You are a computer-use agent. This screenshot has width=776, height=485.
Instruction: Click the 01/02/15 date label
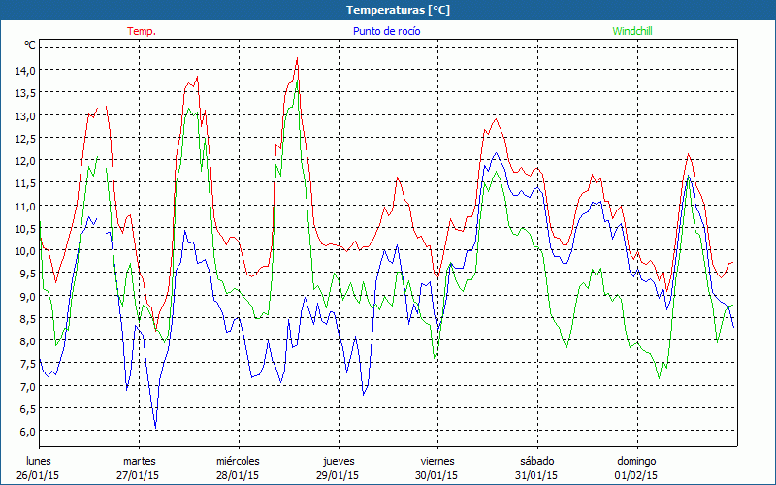click(636, 475)
